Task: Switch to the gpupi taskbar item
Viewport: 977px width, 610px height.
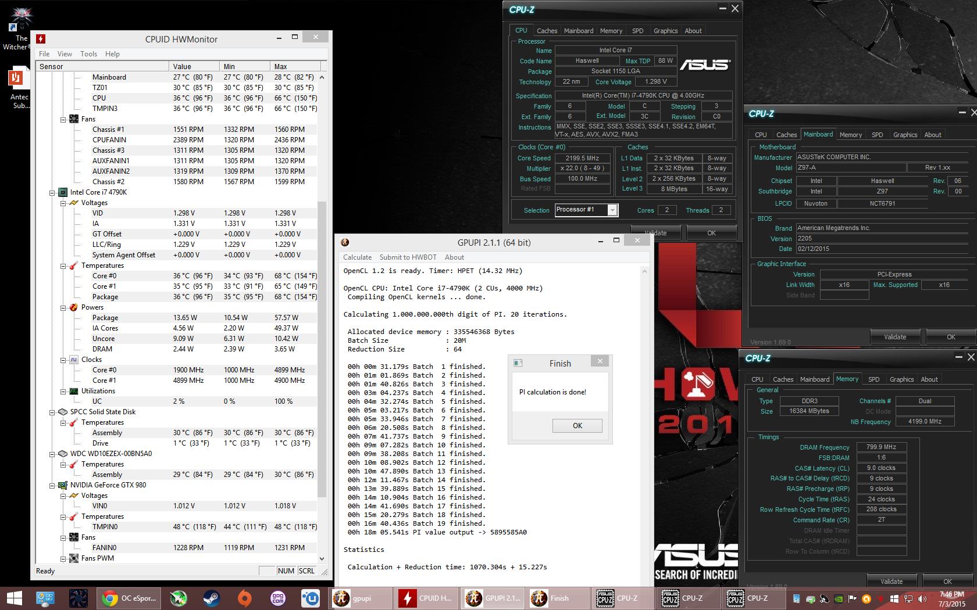Action: (362, 598)
